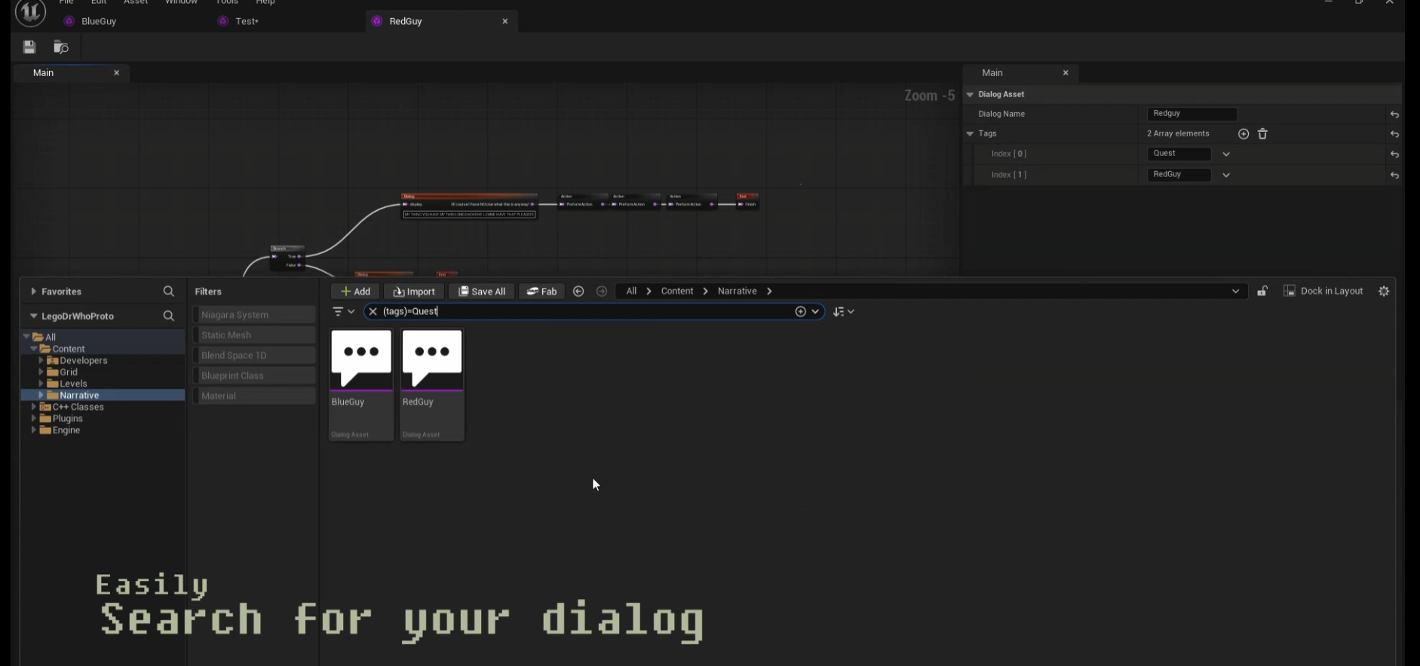
Task: Toggle the Blueprint Class filter
Action: 254,376
